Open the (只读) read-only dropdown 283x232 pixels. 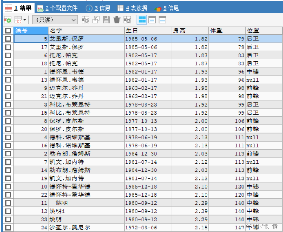coord(55,20)
